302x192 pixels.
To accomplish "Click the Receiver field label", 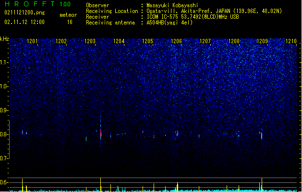I will [x=97, y=17].
